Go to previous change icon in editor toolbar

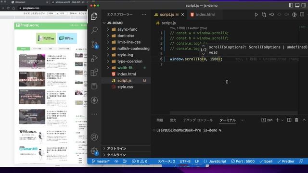point(271,14)
